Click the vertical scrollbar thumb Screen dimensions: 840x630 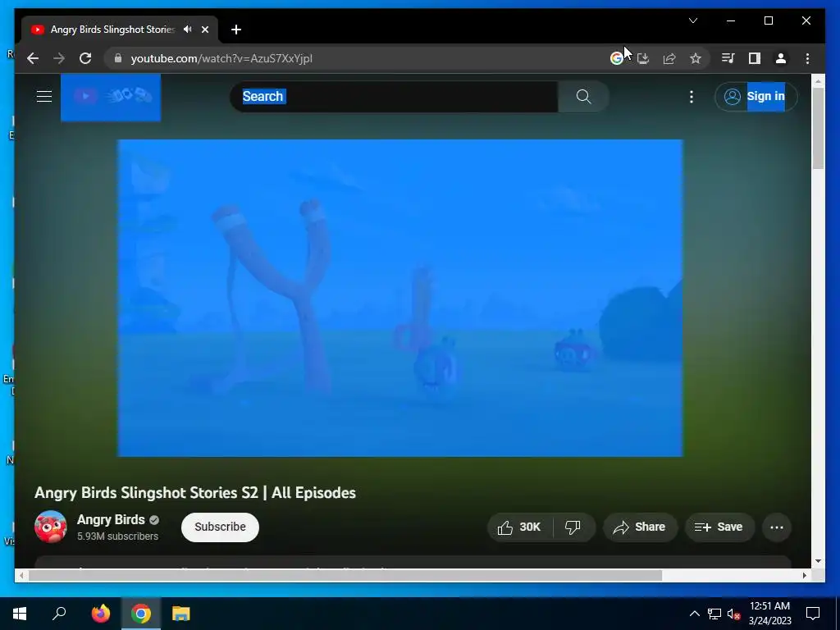tap(818, 129)
